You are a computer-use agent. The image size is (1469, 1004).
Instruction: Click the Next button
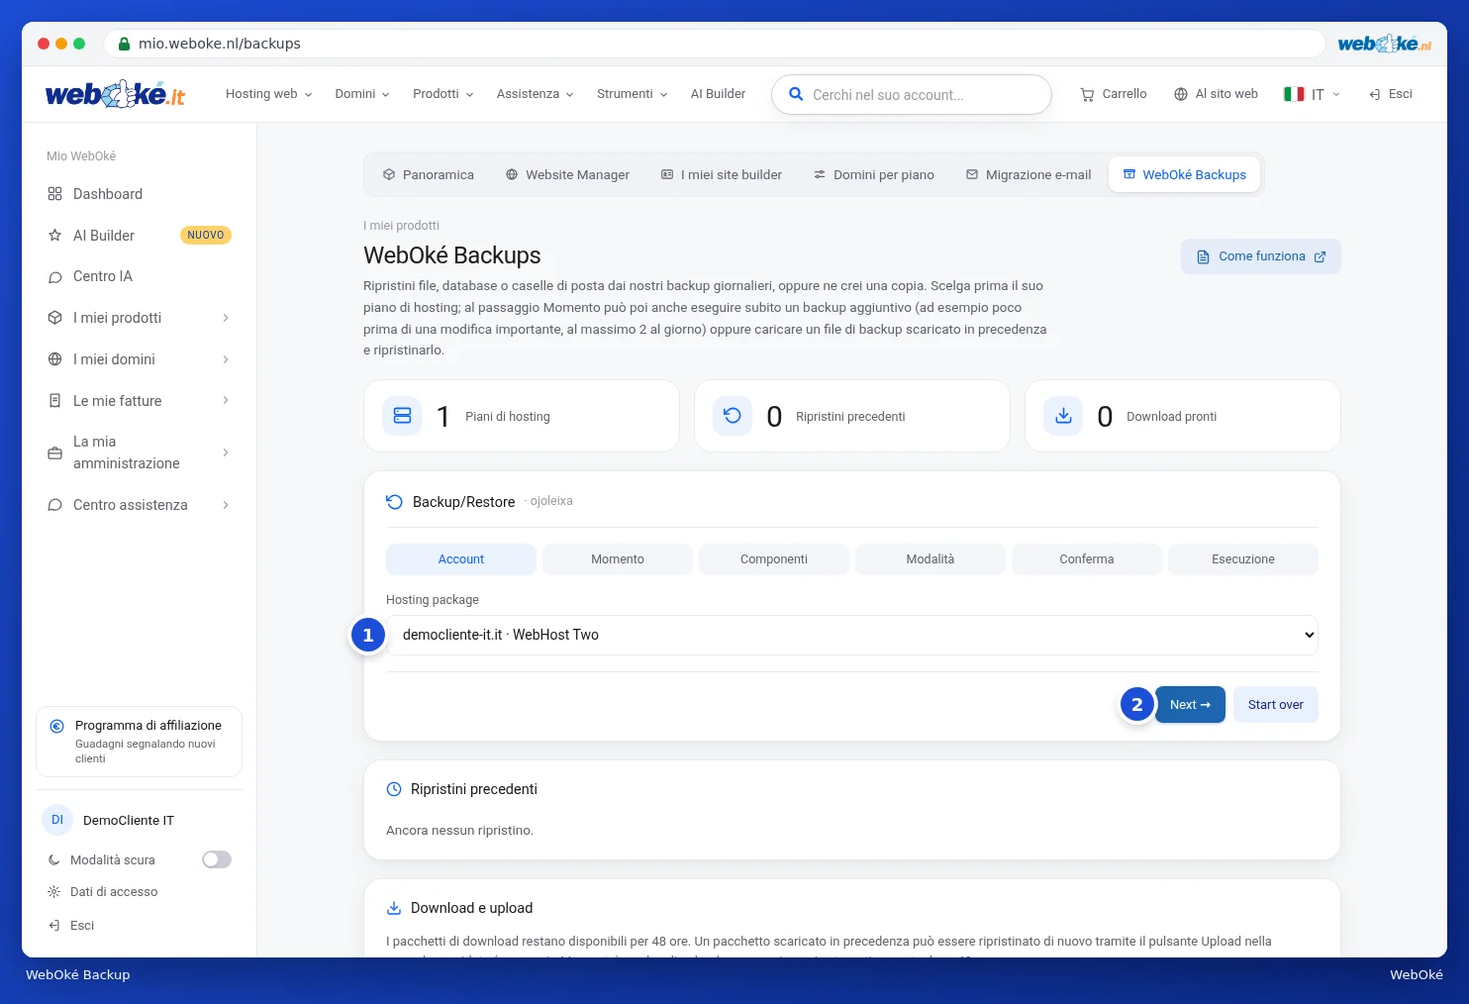[x=1190, y=705]
